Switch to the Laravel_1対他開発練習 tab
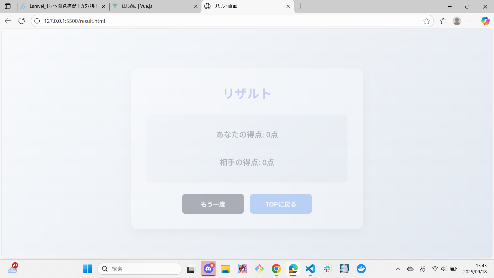Screen dimensions: 494x278 point(62,6)
